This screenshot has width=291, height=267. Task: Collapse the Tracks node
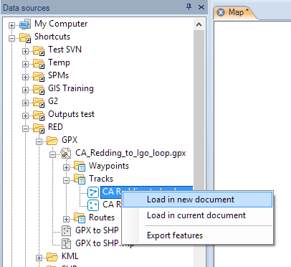click(x=66, y=180)
